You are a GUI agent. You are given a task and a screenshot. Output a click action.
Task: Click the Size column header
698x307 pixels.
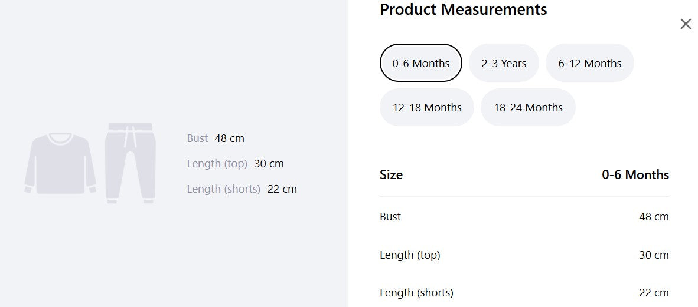(392, 174)
